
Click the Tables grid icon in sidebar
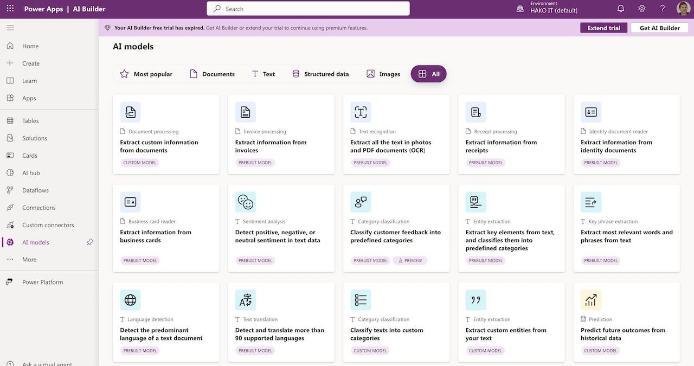(x=10, y=121)
